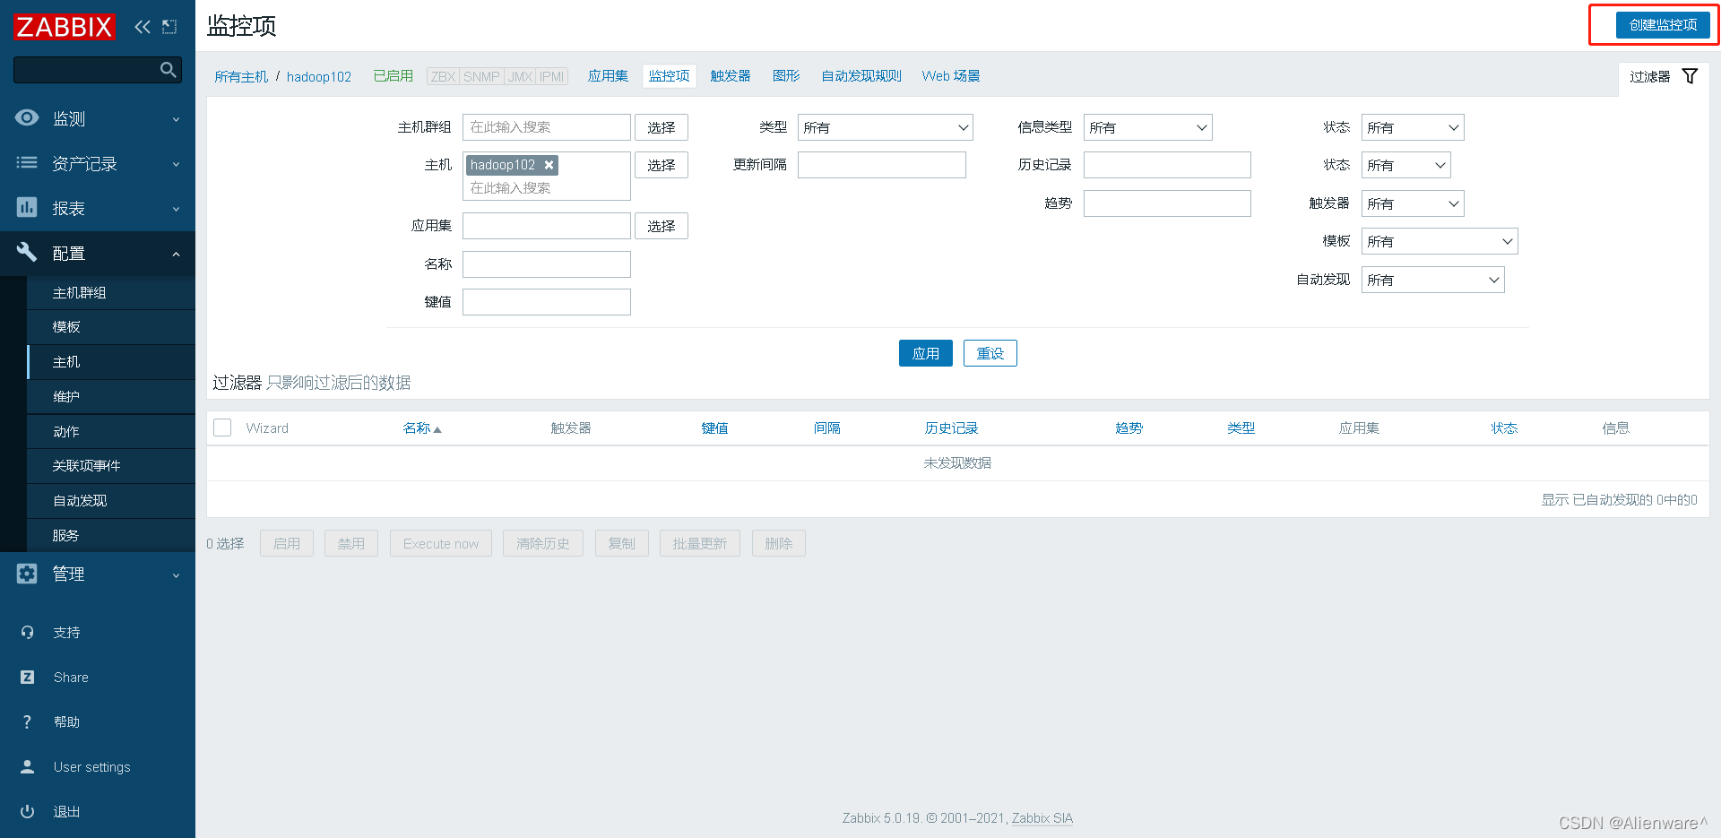Click the power icon for 退出
Screen dimensions: 1721x838
(x=27, y=811)
